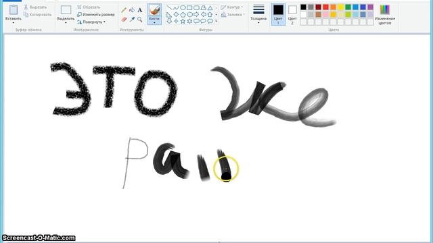Choose the rounded rectangle shape

tap(196, 7)
